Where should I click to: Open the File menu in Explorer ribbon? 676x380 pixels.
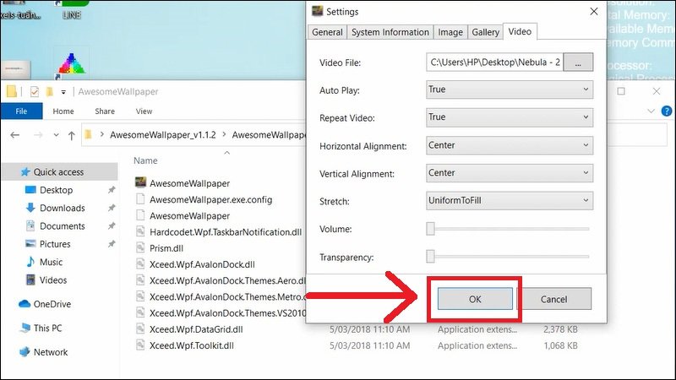pos(21,111)
